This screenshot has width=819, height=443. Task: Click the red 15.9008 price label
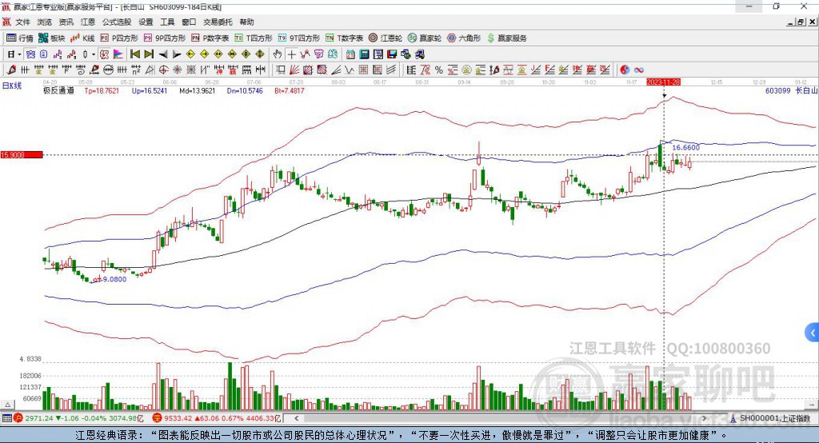coord(22,154)
